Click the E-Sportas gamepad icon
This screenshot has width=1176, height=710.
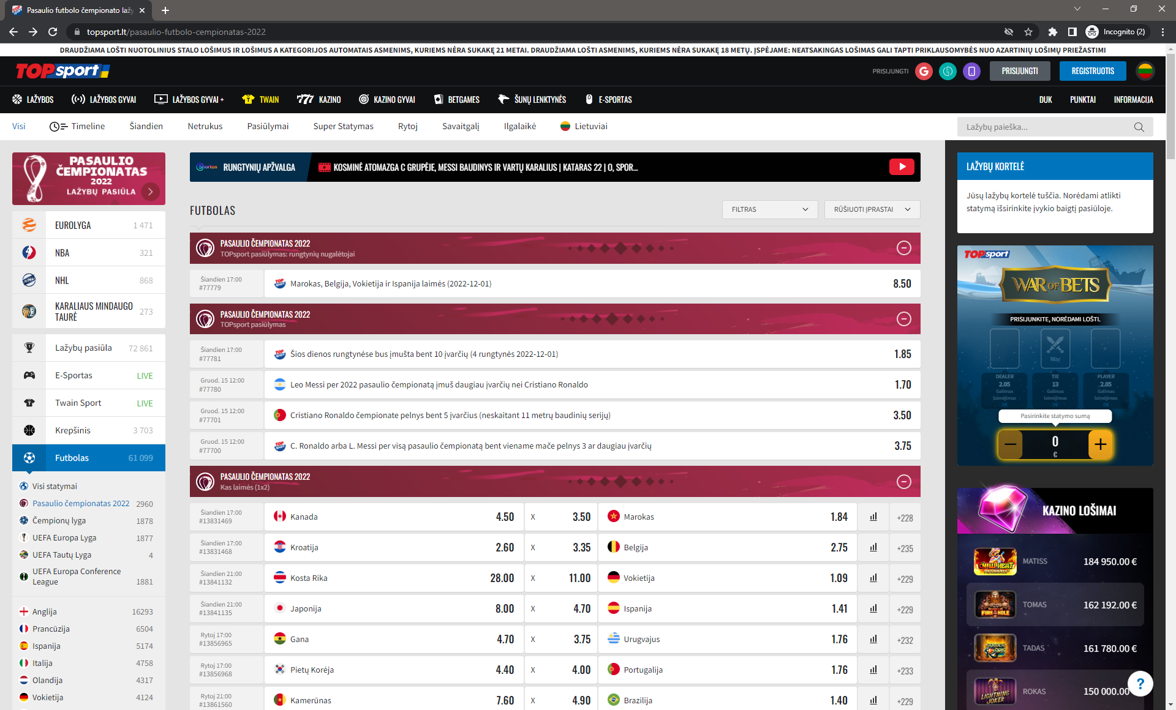(x=29, y=375)
